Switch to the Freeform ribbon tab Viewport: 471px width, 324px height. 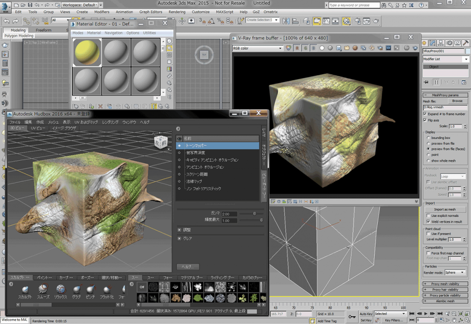44,30
